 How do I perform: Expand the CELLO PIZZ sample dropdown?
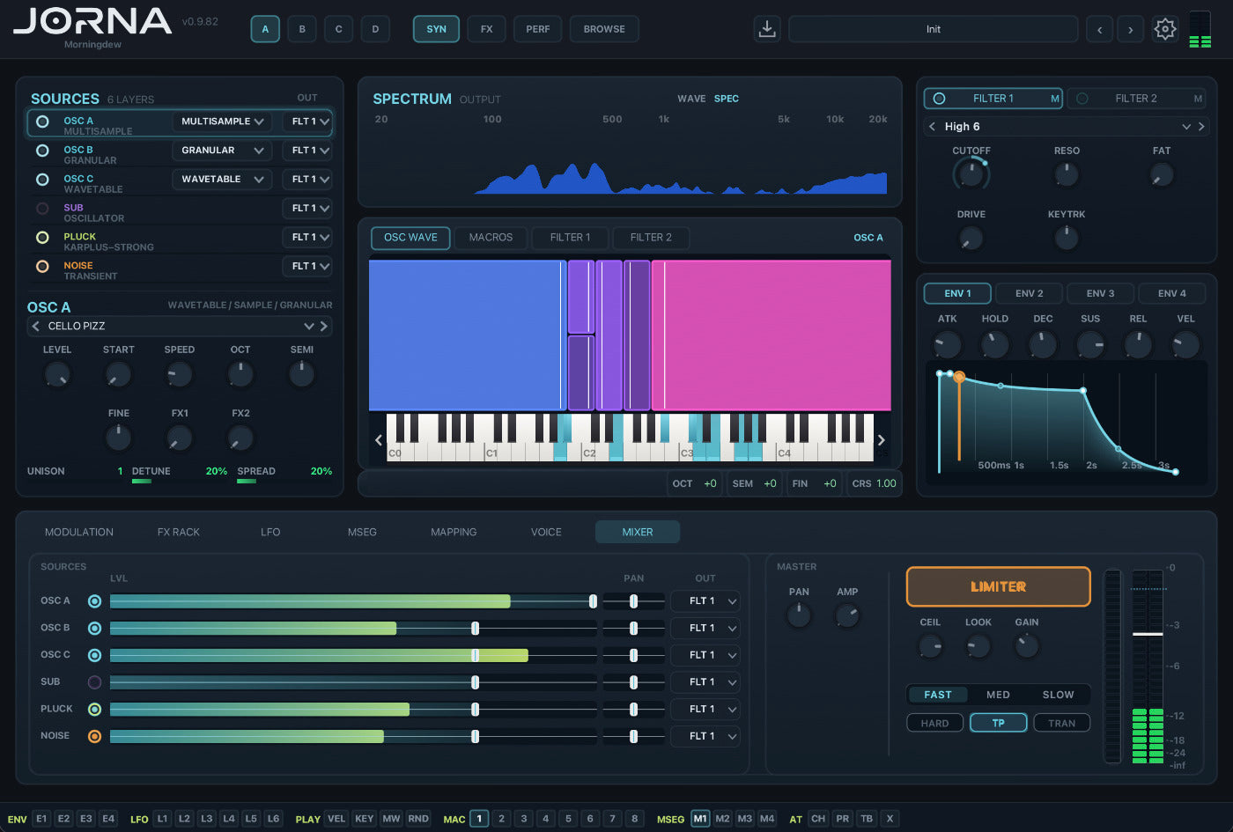309,326
